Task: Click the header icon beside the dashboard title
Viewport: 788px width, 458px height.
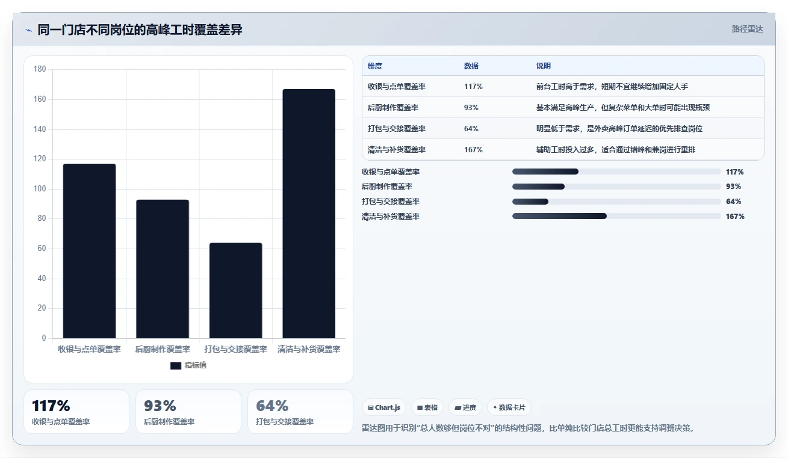Action: (28, 30)
